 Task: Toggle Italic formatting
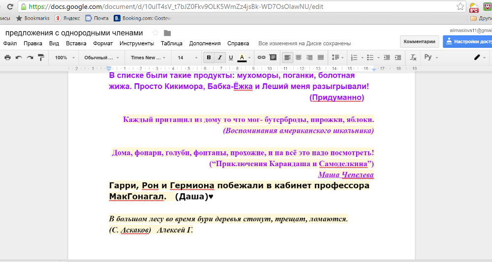(x=220, y=58)
